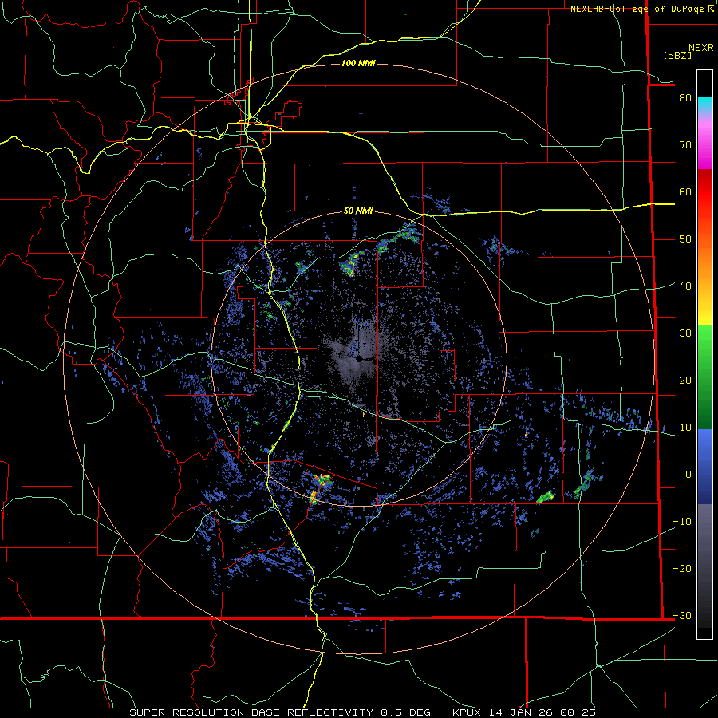This screenshot has width=718, height=718.
Task: Click the cyan band atop the color bar
Action: pyautogui.click(x=704, y=103)
